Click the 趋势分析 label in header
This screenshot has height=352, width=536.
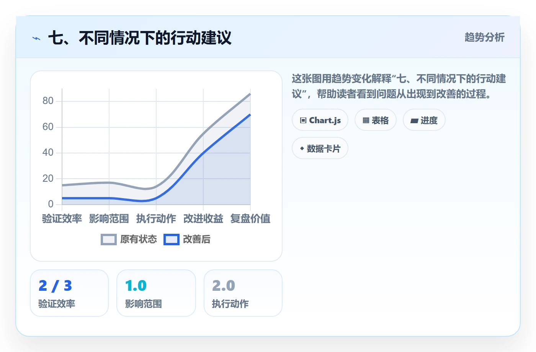point(485,37)
